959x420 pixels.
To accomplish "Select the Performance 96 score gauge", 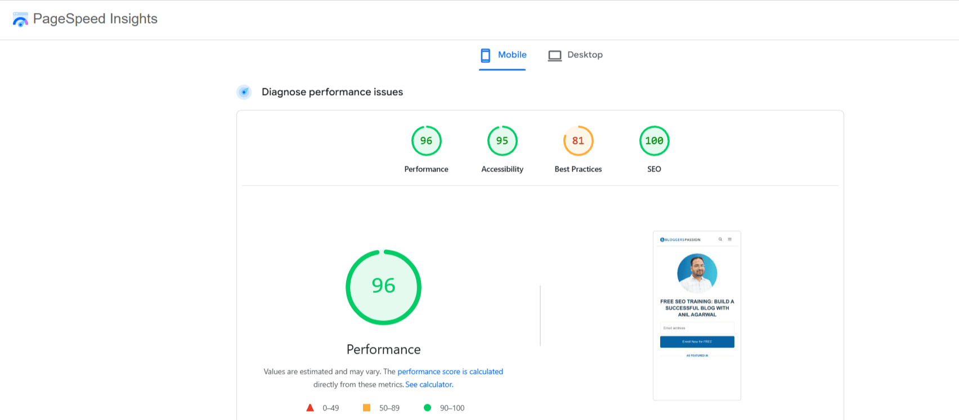I will point(426,141).
